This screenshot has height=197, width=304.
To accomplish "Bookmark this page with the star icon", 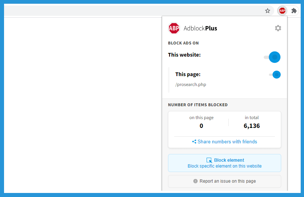I will pos(268,11).
